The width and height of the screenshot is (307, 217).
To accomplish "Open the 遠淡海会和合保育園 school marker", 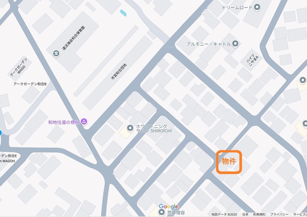I will 56,53.
